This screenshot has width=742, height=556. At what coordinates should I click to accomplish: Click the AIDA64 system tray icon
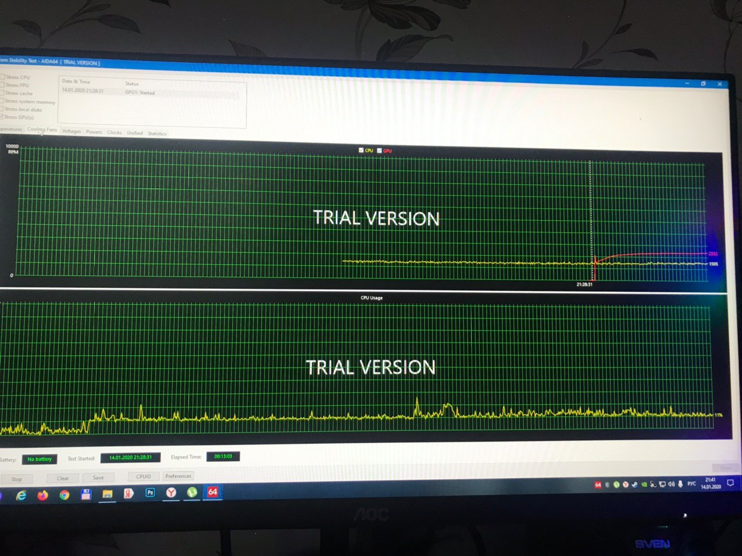[598, 484]
